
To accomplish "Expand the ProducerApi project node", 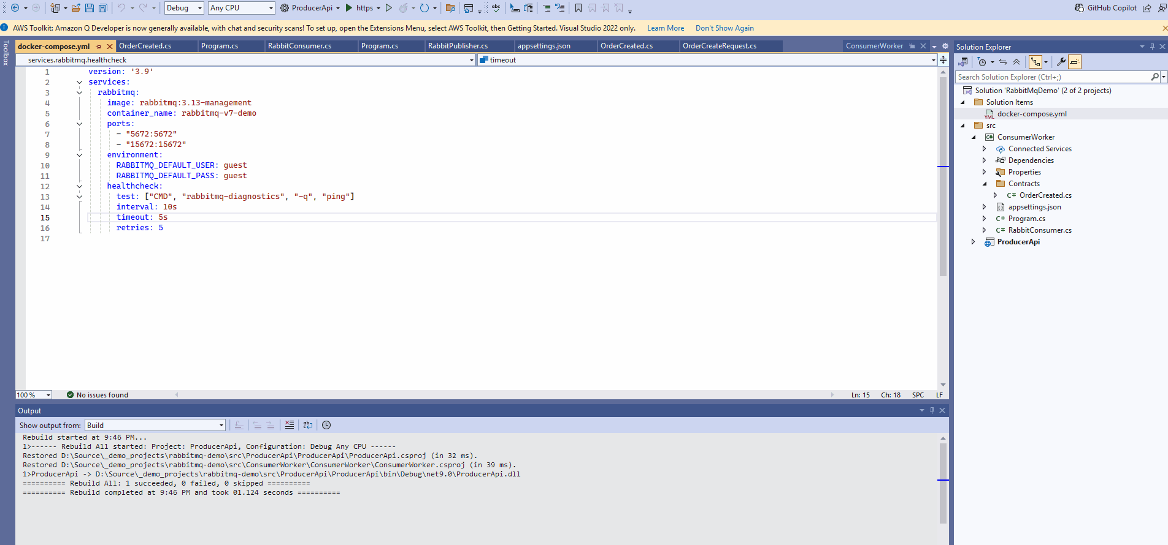I will click(973, 242).
